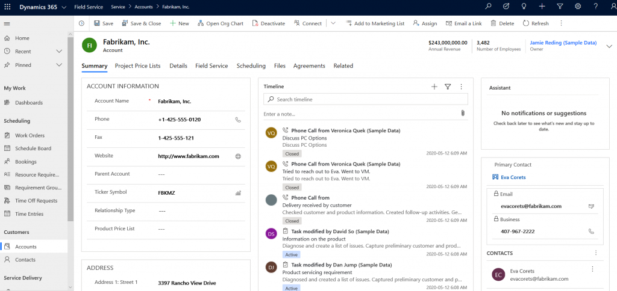Open the timeline more options ellipsis

461,87
